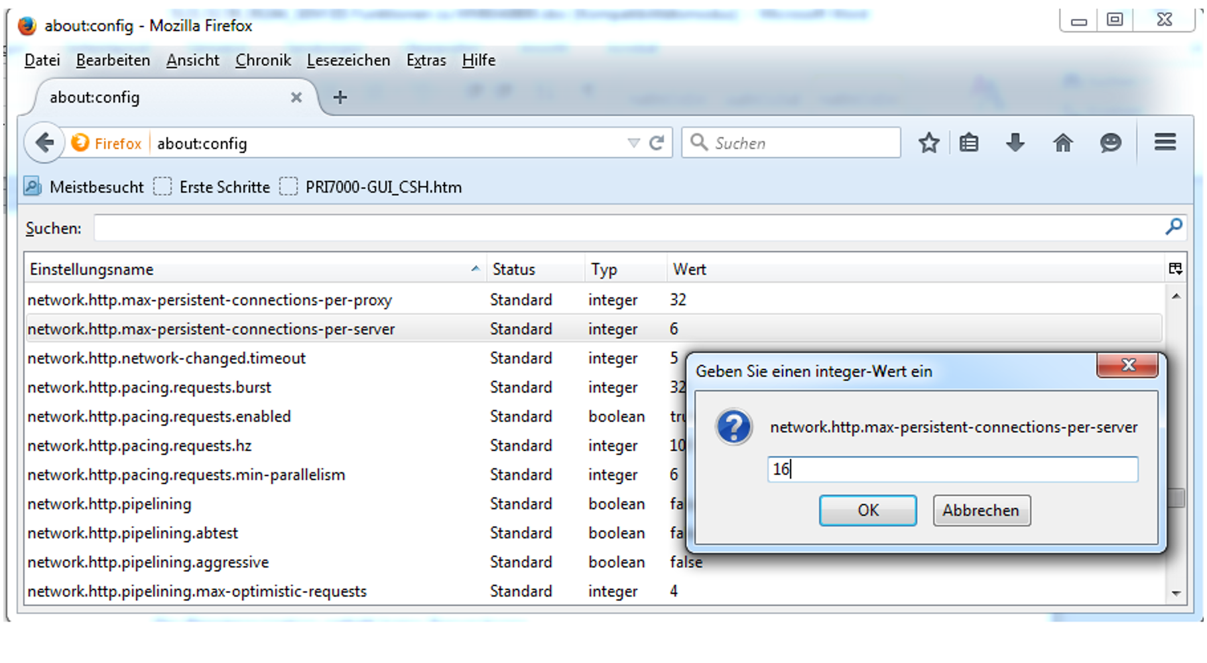Reload the page with the refresh icon
This screenshot has width=1207, height=663.
tap(657, 143)
